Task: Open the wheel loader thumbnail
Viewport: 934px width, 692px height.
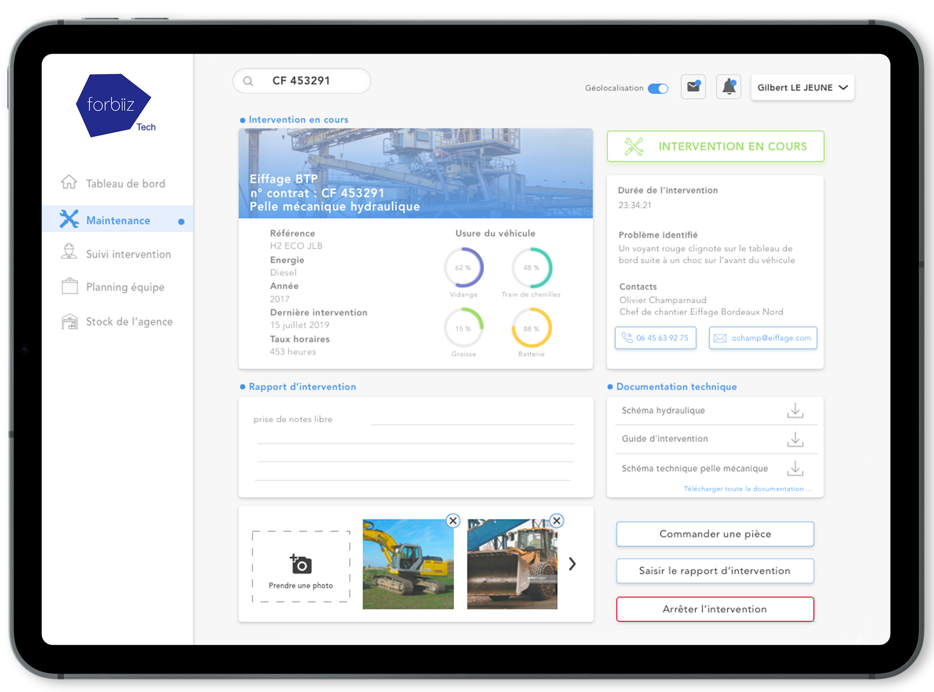Action: coord(512,564)
